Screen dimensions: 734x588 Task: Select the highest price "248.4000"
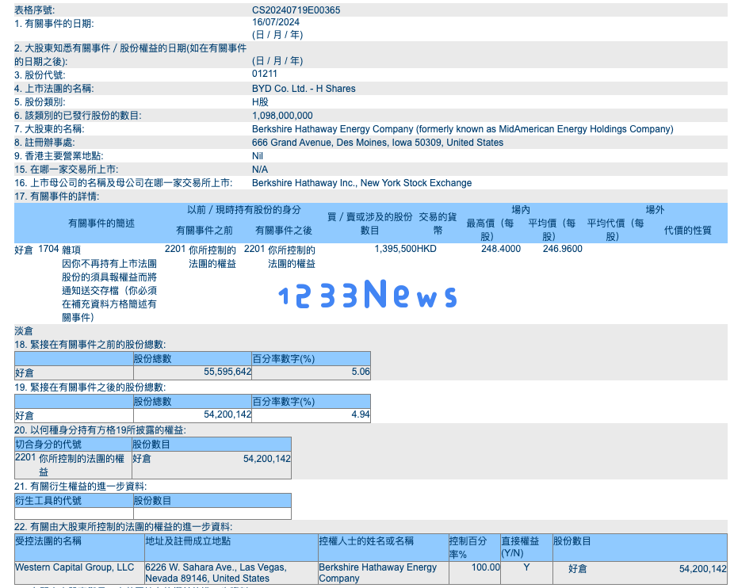tap(501, 249)
